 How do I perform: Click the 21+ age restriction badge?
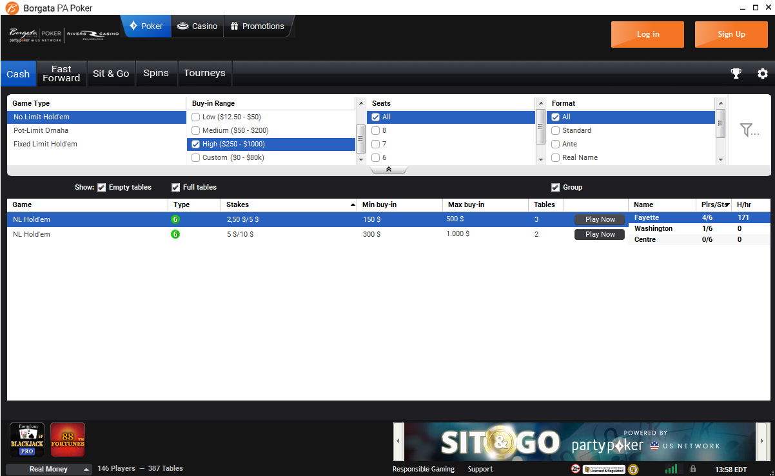click(575, 469)
